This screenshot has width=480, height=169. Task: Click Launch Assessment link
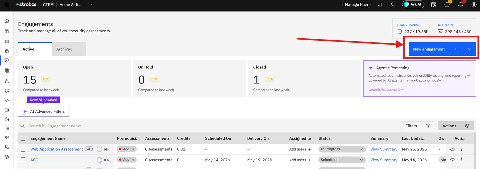[386, 89]
